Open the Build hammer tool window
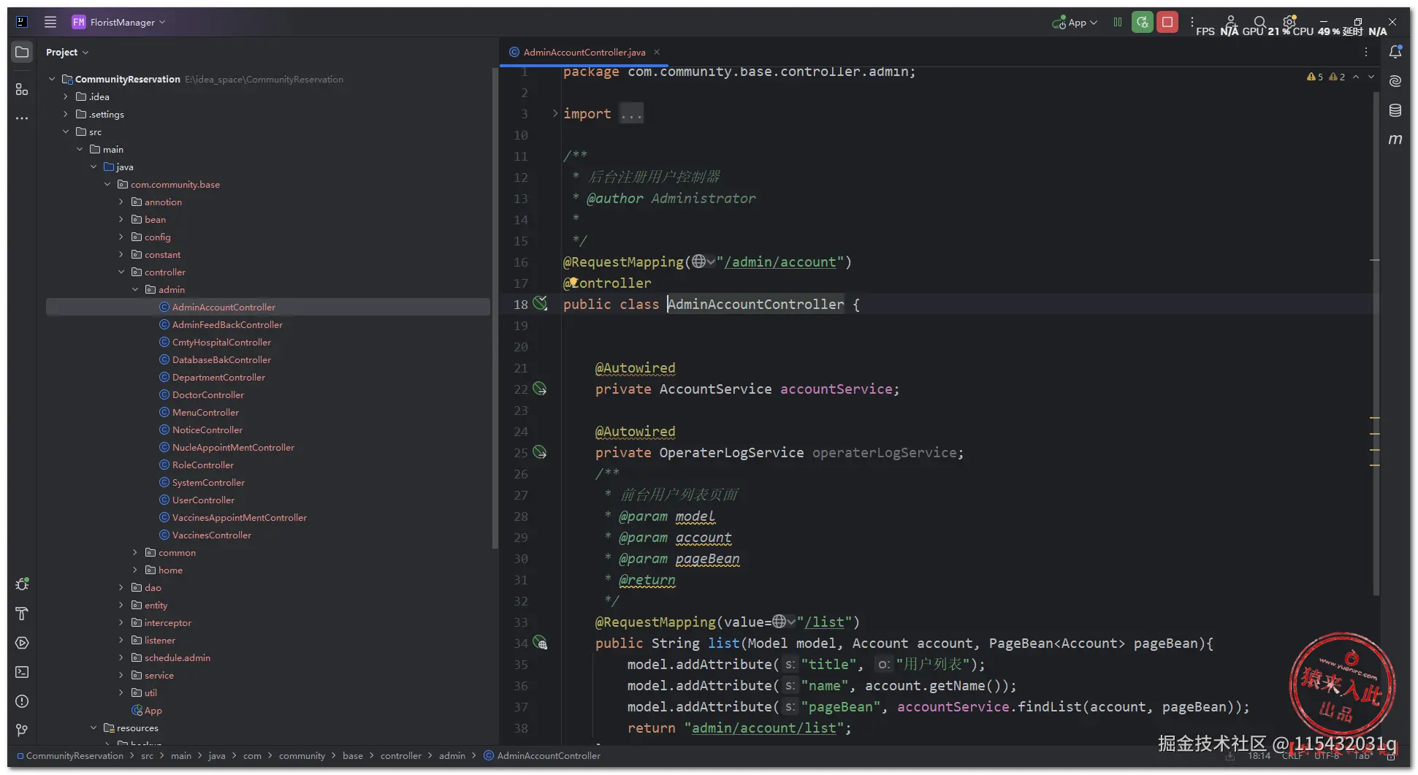 tap(22, 614)
